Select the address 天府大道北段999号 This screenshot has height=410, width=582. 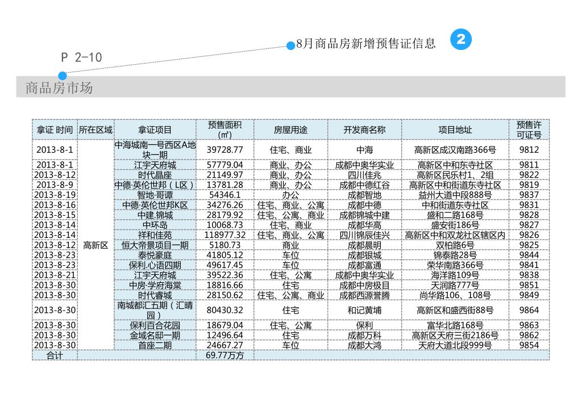[x=455, y=345]
